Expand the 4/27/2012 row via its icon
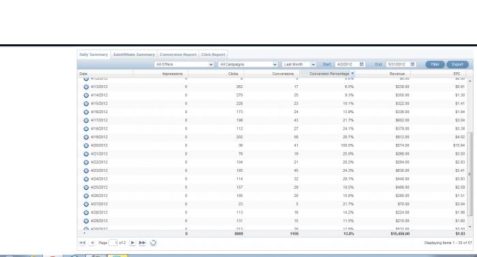 click(86, 204)
